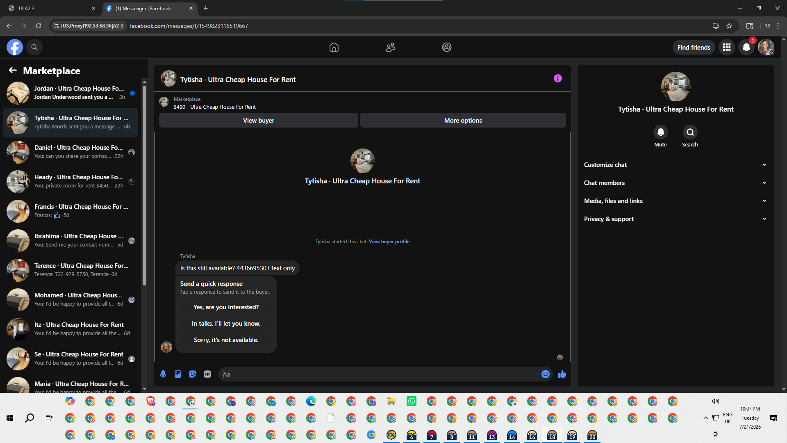
Task: Open Jordan's Ultra Cheap House chat
Action: (x=71, y=93)
